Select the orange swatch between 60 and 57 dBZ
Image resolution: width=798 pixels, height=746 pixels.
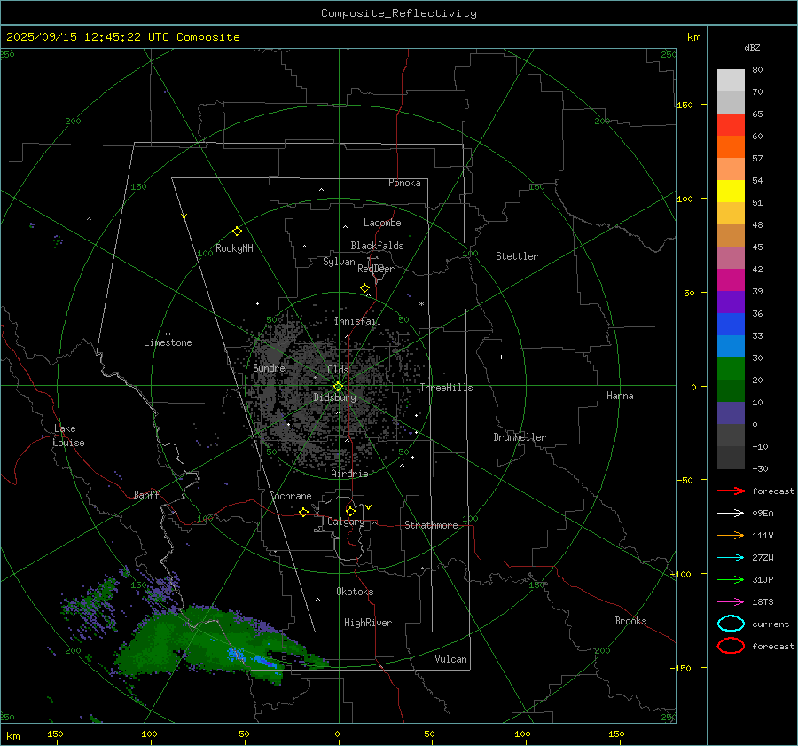pos(731,147)
